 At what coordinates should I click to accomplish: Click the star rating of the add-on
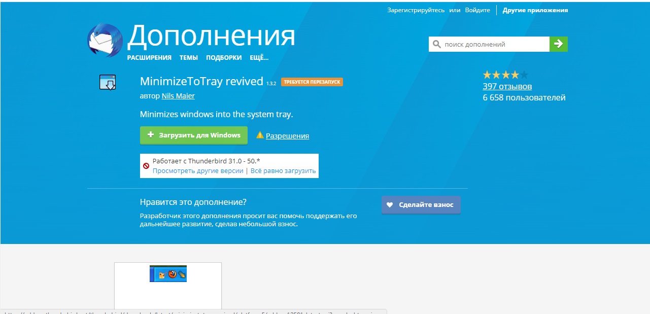point(505,75)
